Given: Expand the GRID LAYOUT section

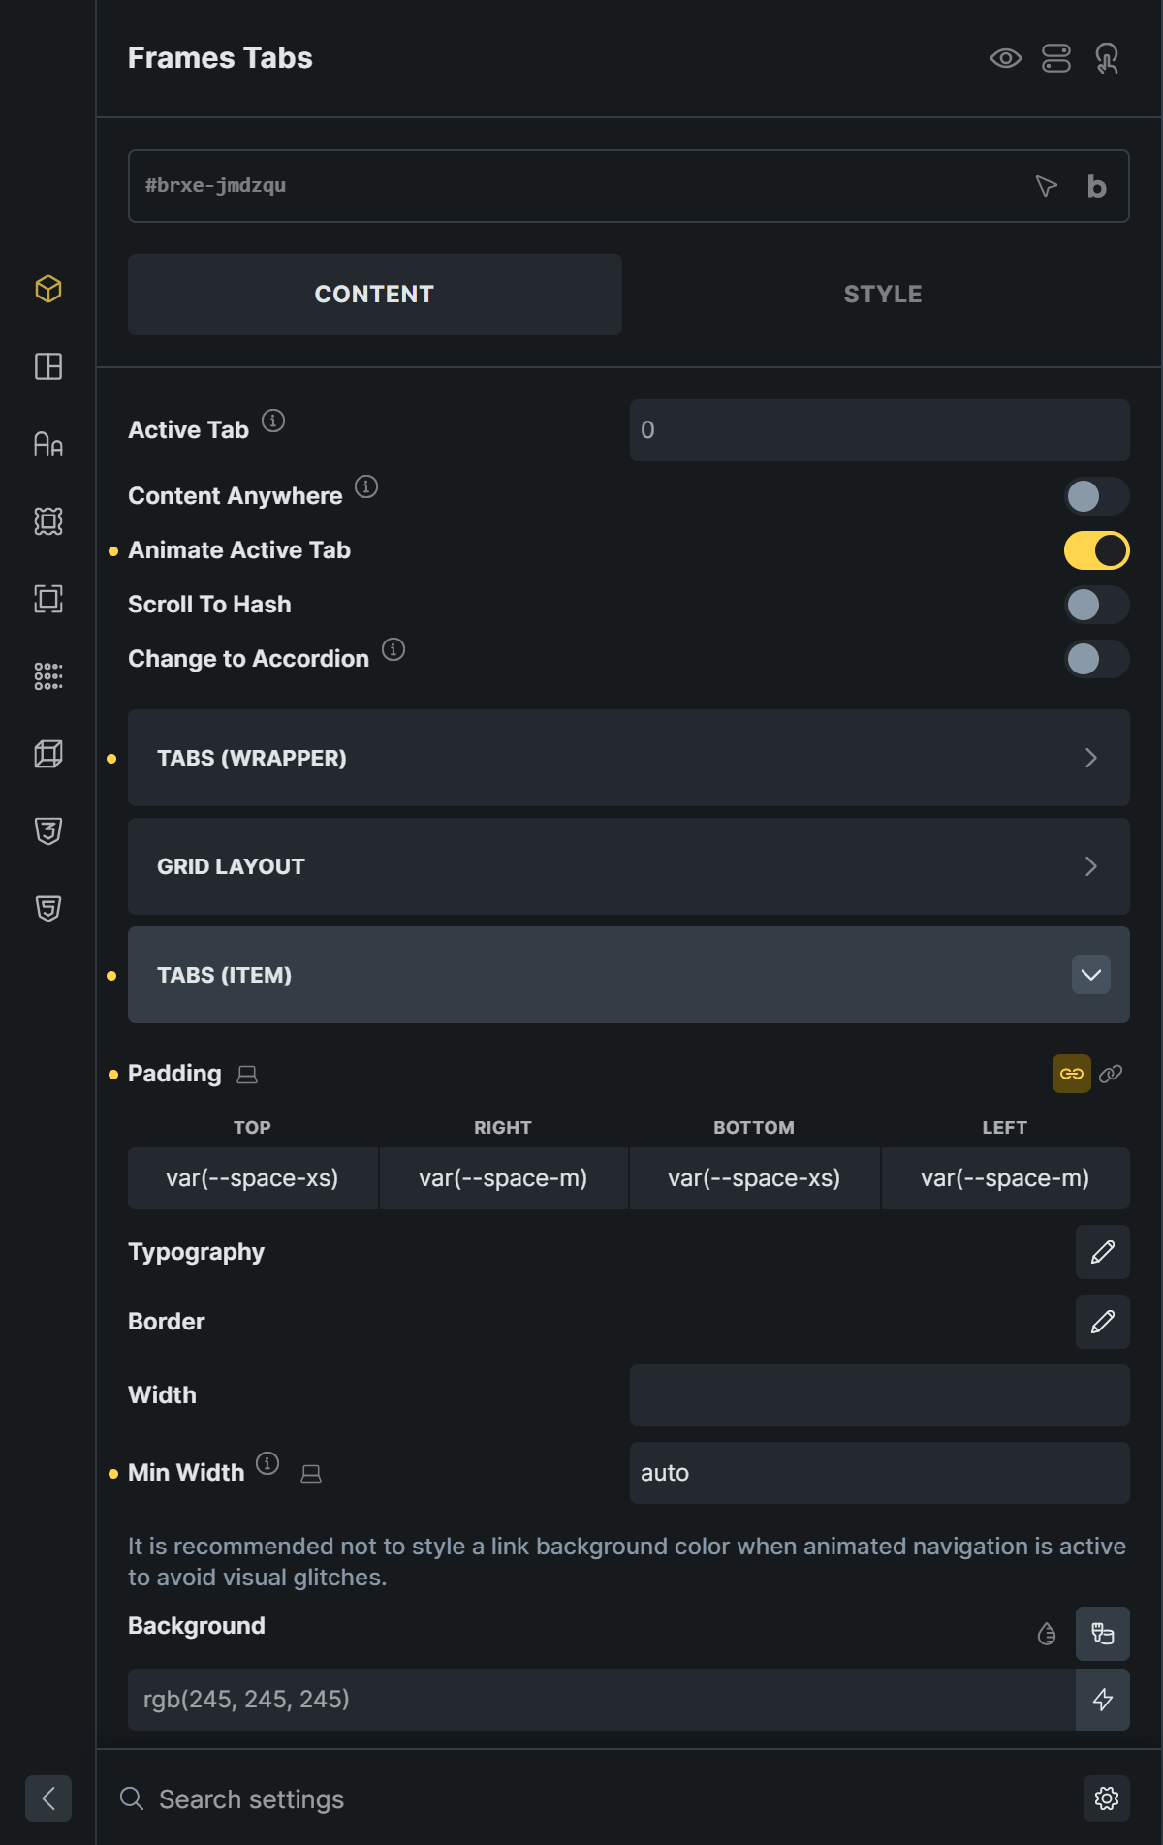Looking at the screenshot, I should (629, 866).
